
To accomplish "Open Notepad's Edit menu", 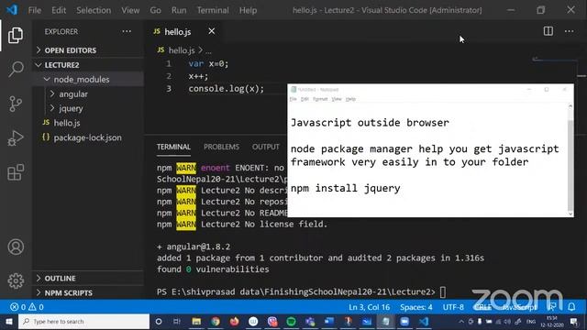I will (x=305, y=99).
